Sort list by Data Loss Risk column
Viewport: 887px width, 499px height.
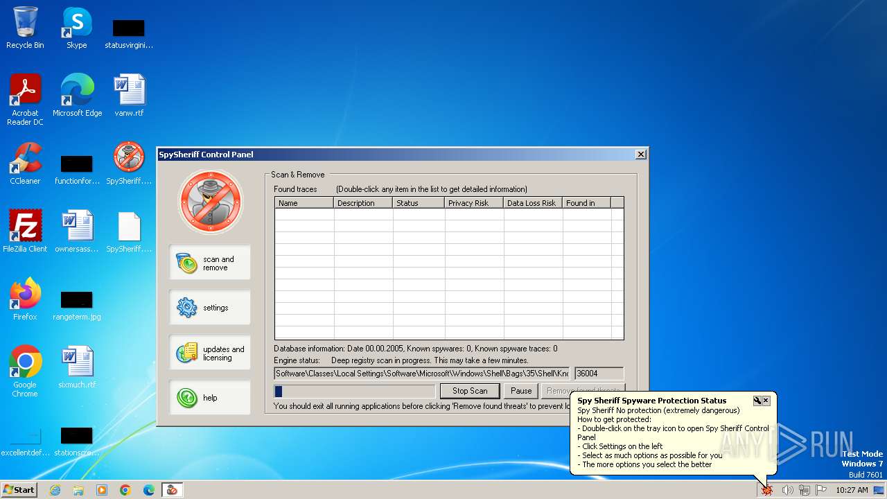tap(533, 203)
